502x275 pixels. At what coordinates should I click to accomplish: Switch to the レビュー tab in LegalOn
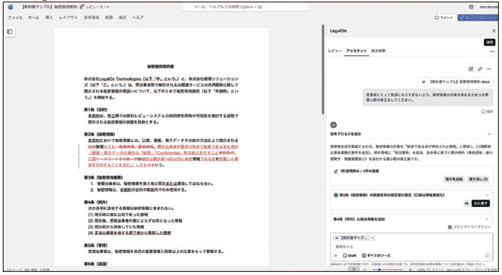[334, 51]
